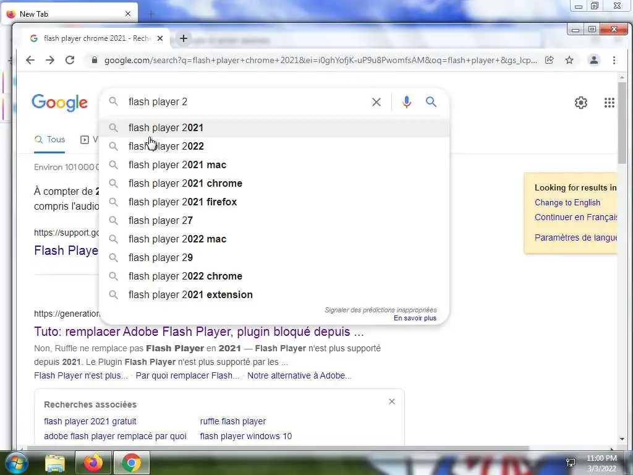Open Google settings gear
The height and width of the screenshot is (475, 633).
pyautogui.click(x=581, y=103)
